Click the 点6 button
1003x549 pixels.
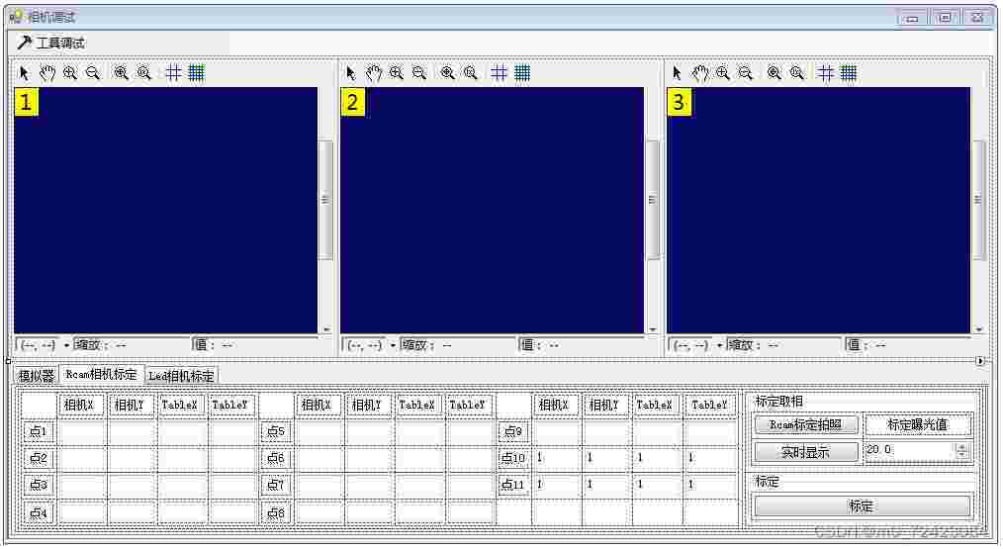pos(276,458)
